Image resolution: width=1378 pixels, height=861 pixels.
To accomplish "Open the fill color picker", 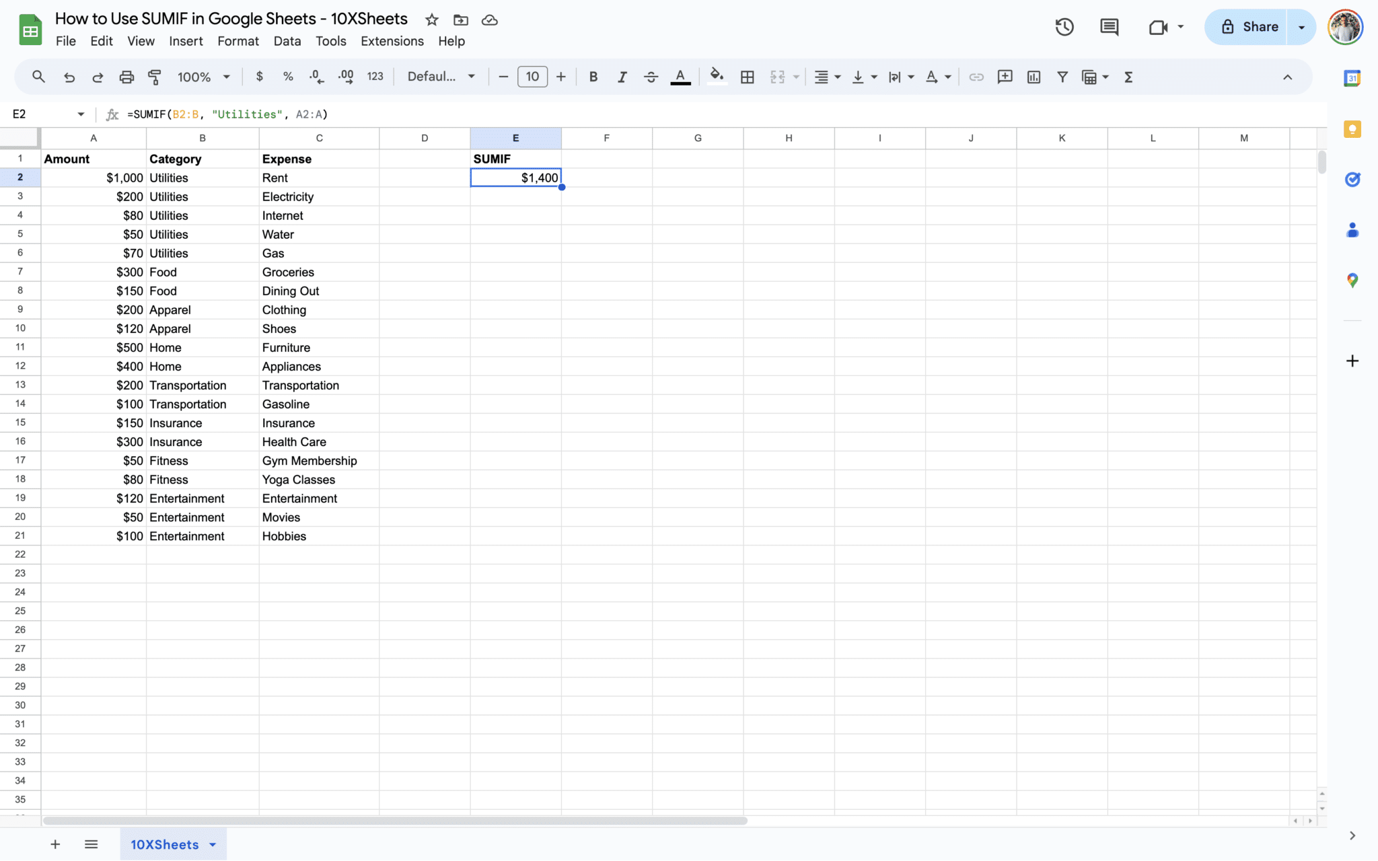I will [x=717, y=77].
